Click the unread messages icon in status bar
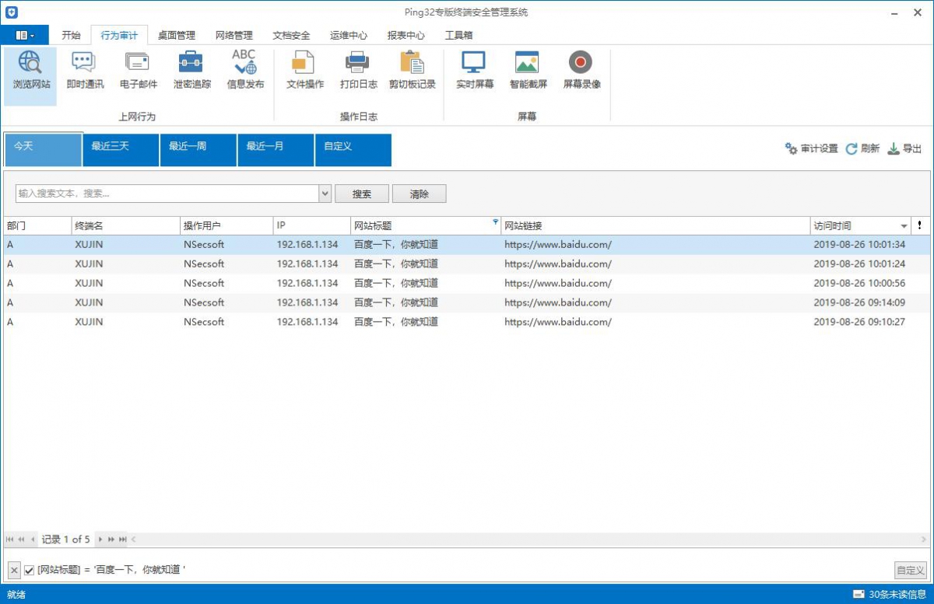934x604 pixels. [859, 594]
